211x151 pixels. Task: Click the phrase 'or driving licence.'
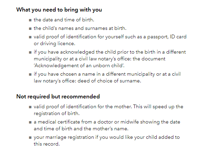[x=55, y=44]
